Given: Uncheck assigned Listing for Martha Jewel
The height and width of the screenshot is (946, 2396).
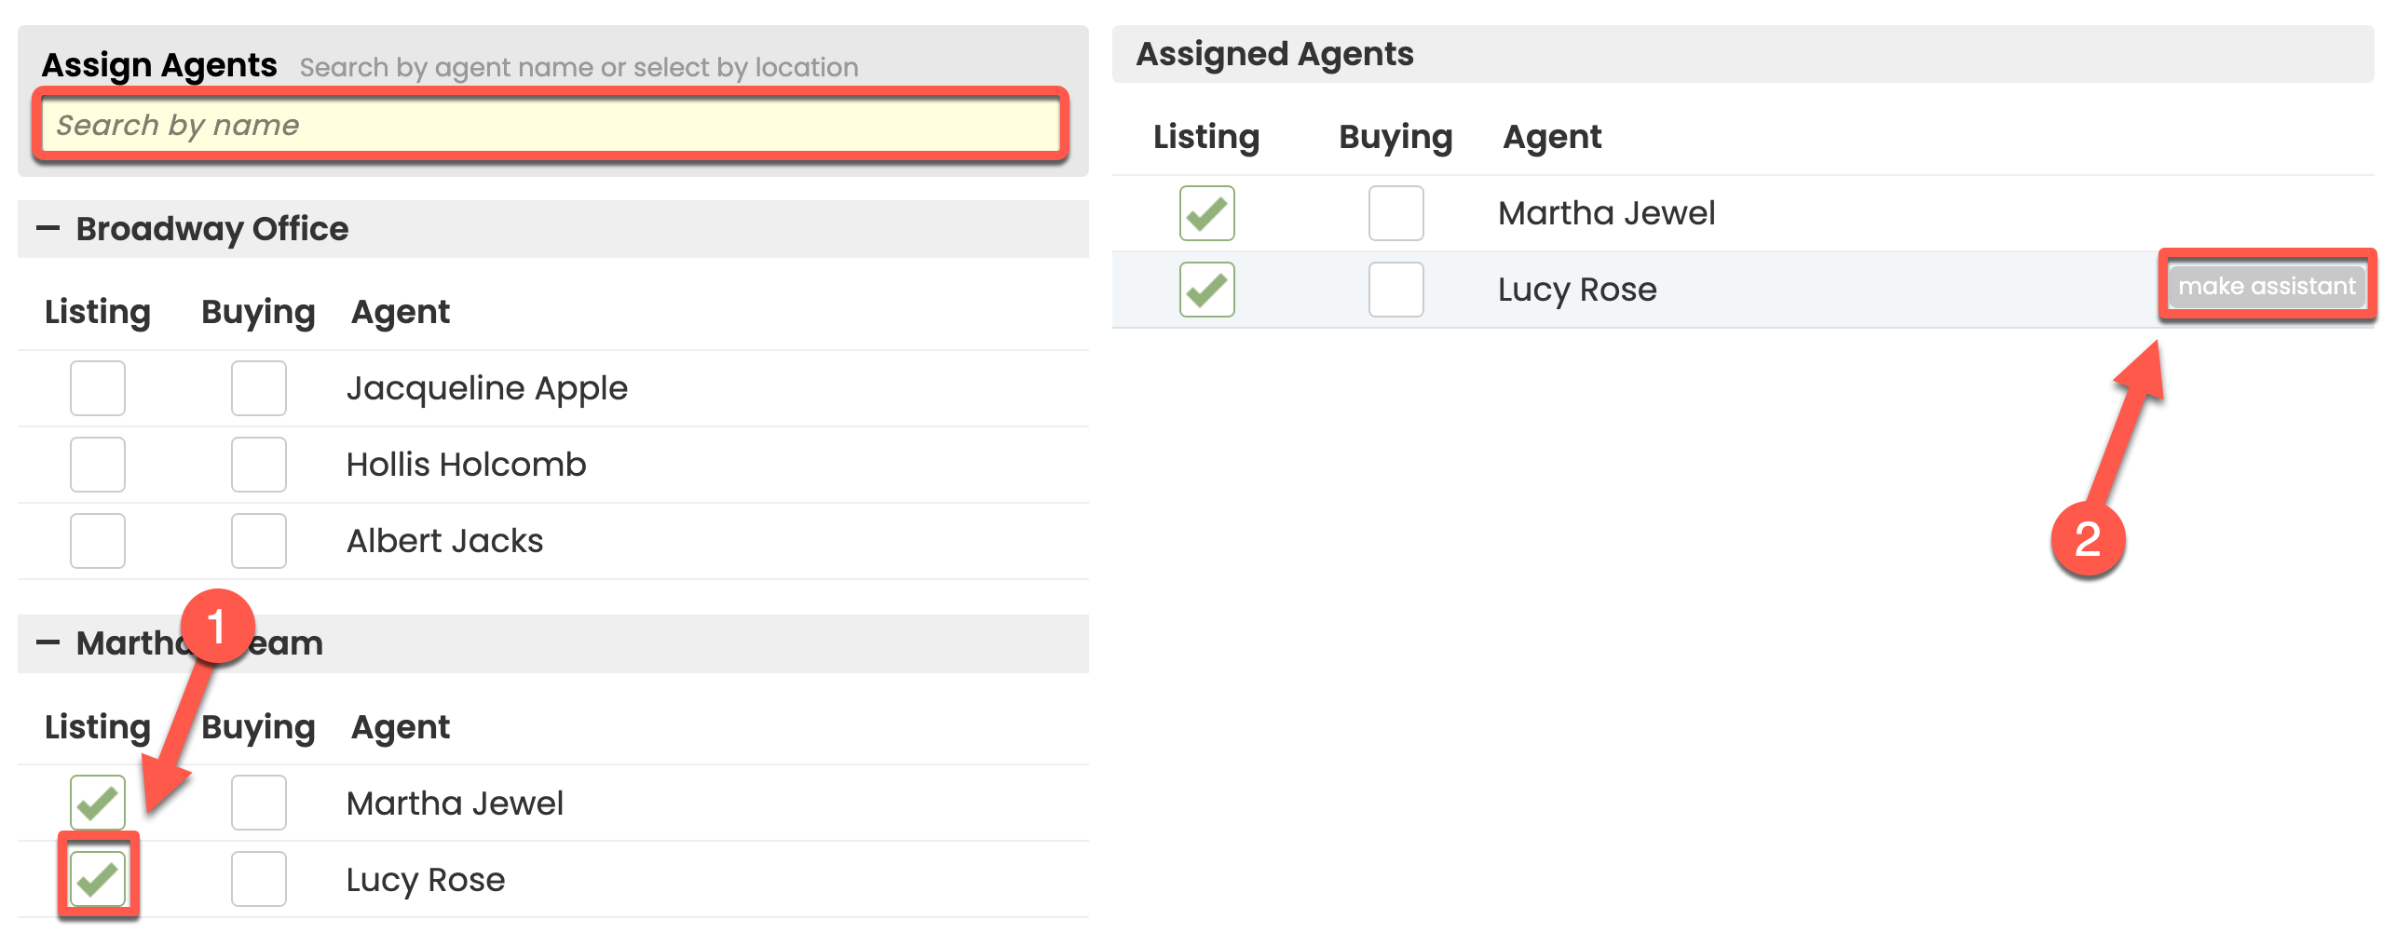Looking at the screenshot, I should 1206,213.
